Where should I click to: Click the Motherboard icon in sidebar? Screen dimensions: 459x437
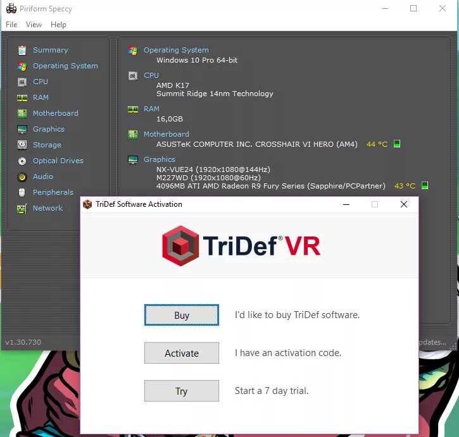[x=22, y=113]
